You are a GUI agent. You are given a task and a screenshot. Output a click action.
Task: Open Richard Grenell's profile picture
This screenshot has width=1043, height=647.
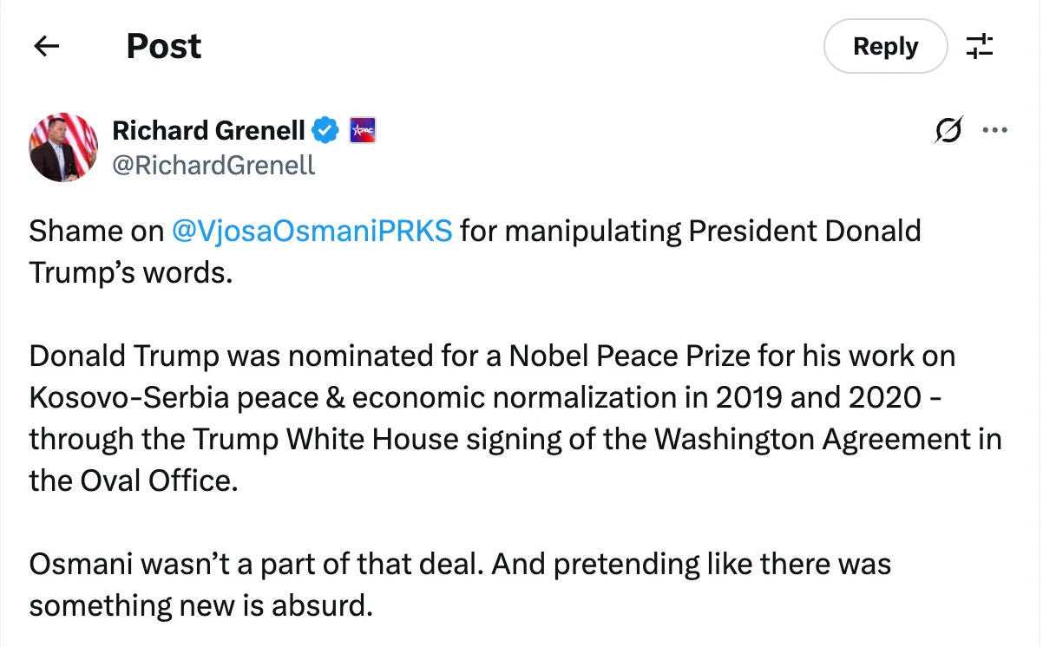(63, 147)
